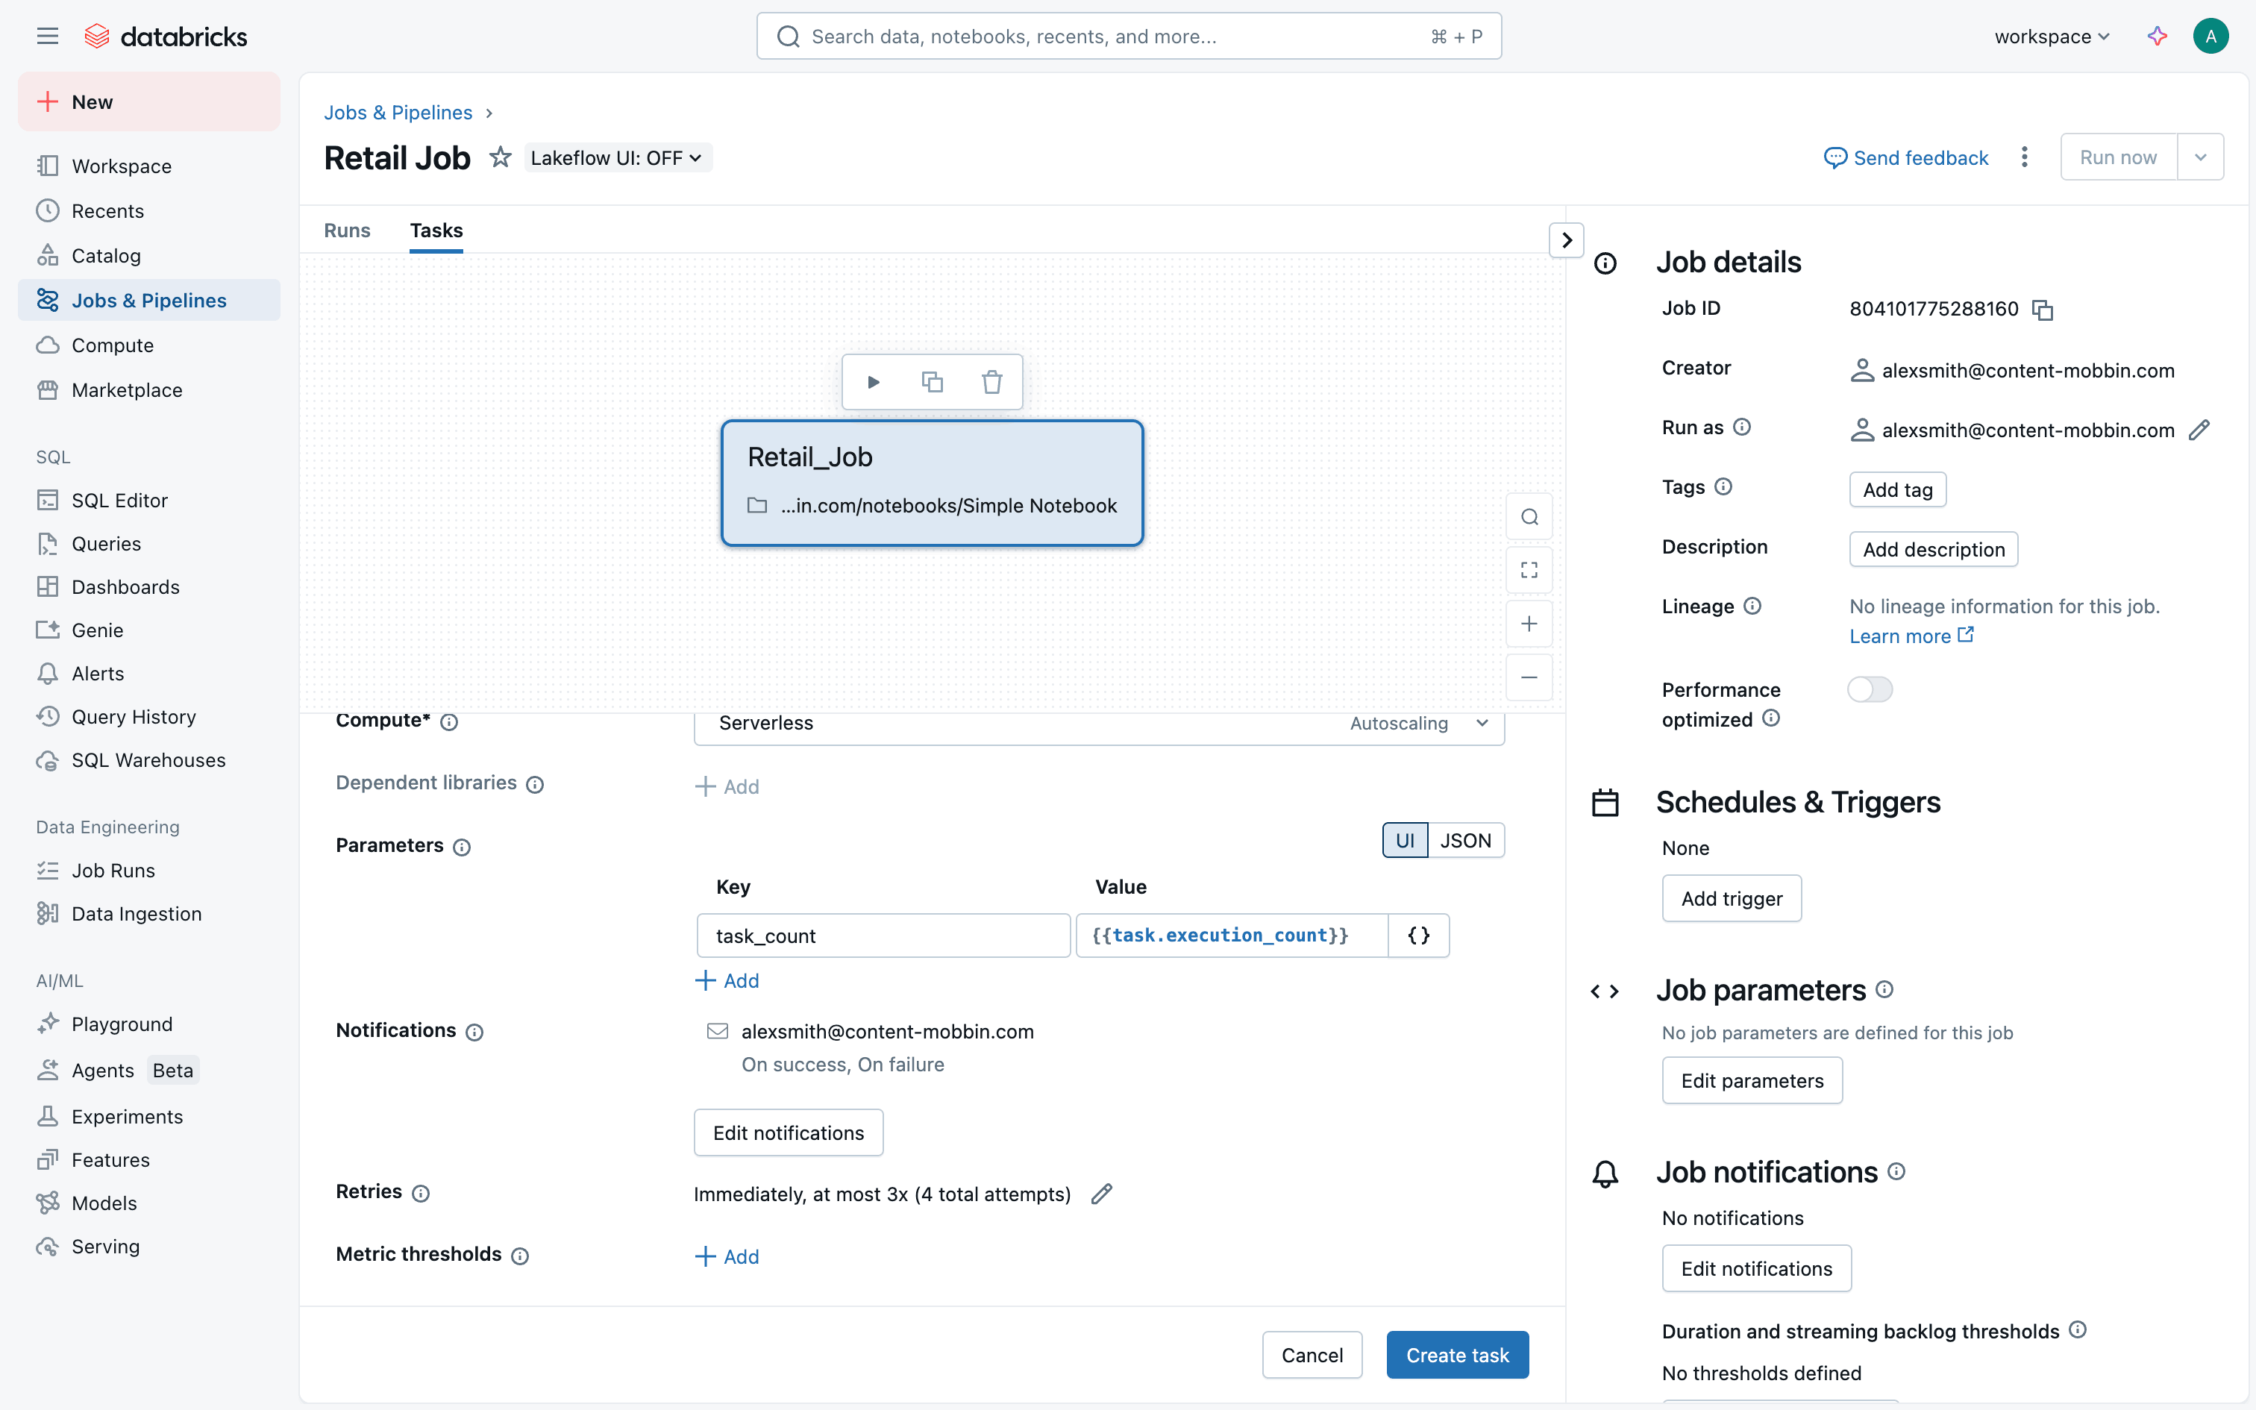The height and width of the screenshot is (1410, 2256).
Task: Insert dynamic value with curly braces button
Action: click(1418, 936)
